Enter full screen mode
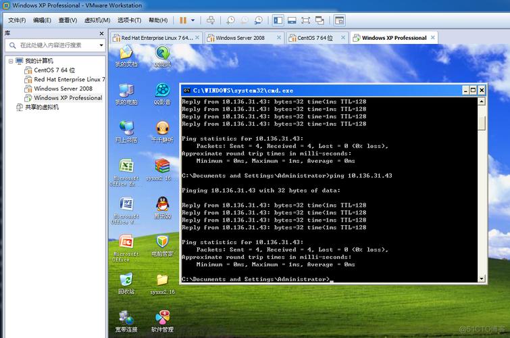This screenshot has width=510, height=338. coord(306,20)
